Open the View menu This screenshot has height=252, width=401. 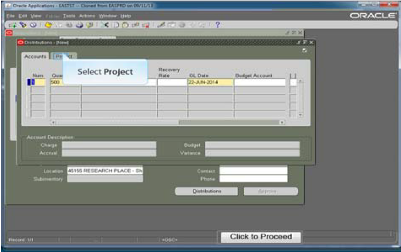[36, 16]
